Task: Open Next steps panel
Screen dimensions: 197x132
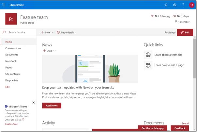Action: coord(181,16)
